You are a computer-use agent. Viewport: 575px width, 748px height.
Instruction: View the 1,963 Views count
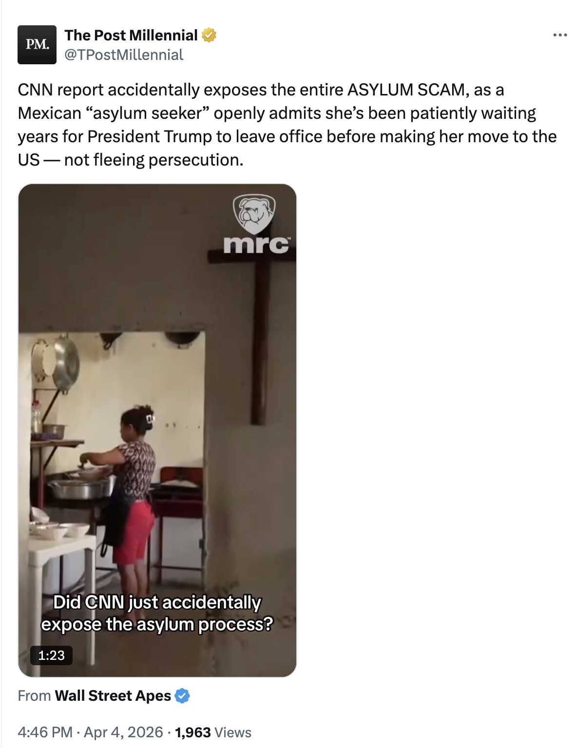[213, 732]
